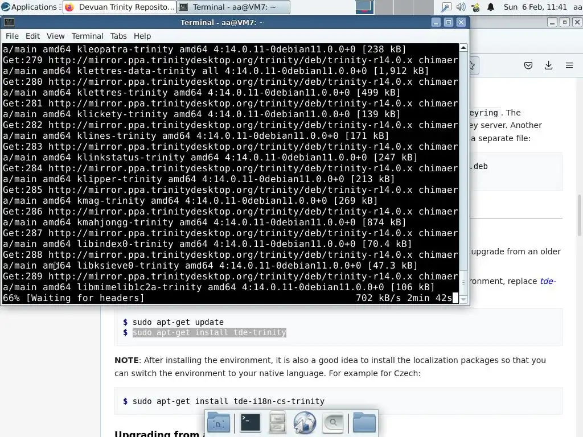Click the 'Get:289' line in terminal
Image resolution: width=583 pixels, height=437 pixels.
(231, 277)
